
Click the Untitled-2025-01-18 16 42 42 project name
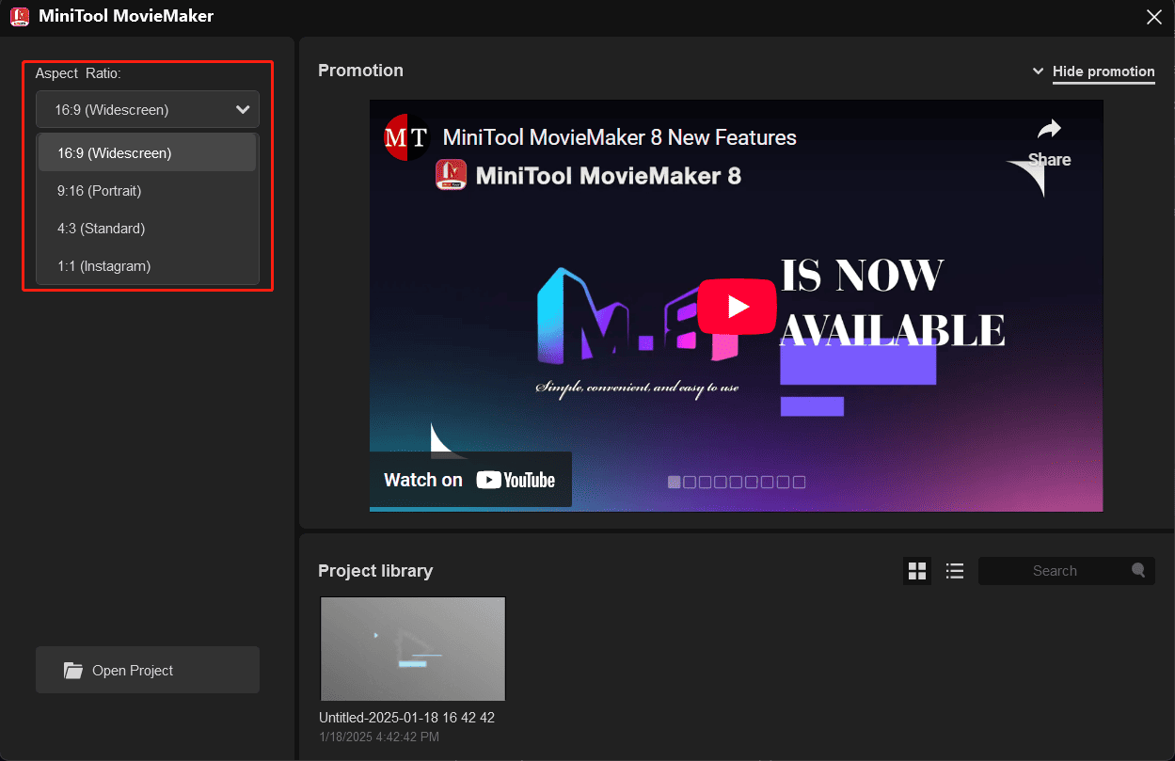tap(406, 718)
